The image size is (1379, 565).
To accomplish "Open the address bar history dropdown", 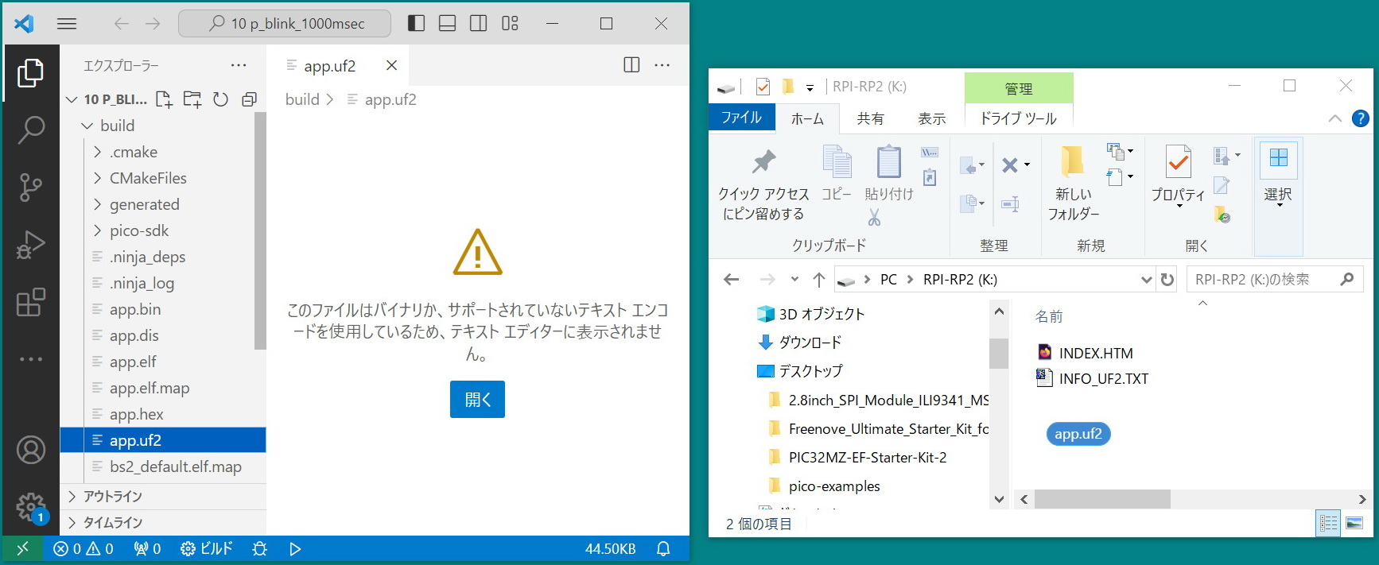I will (x=1146, y=280).
